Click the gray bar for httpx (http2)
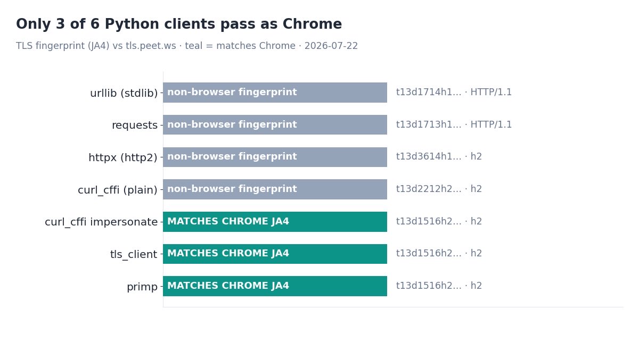 click(x=275, y=157)
